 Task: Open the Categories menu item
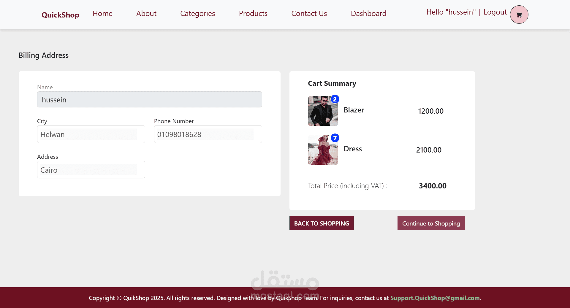197,14
